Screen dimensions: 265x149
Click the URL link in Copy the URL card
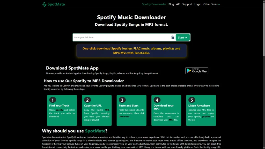(107, 110)
